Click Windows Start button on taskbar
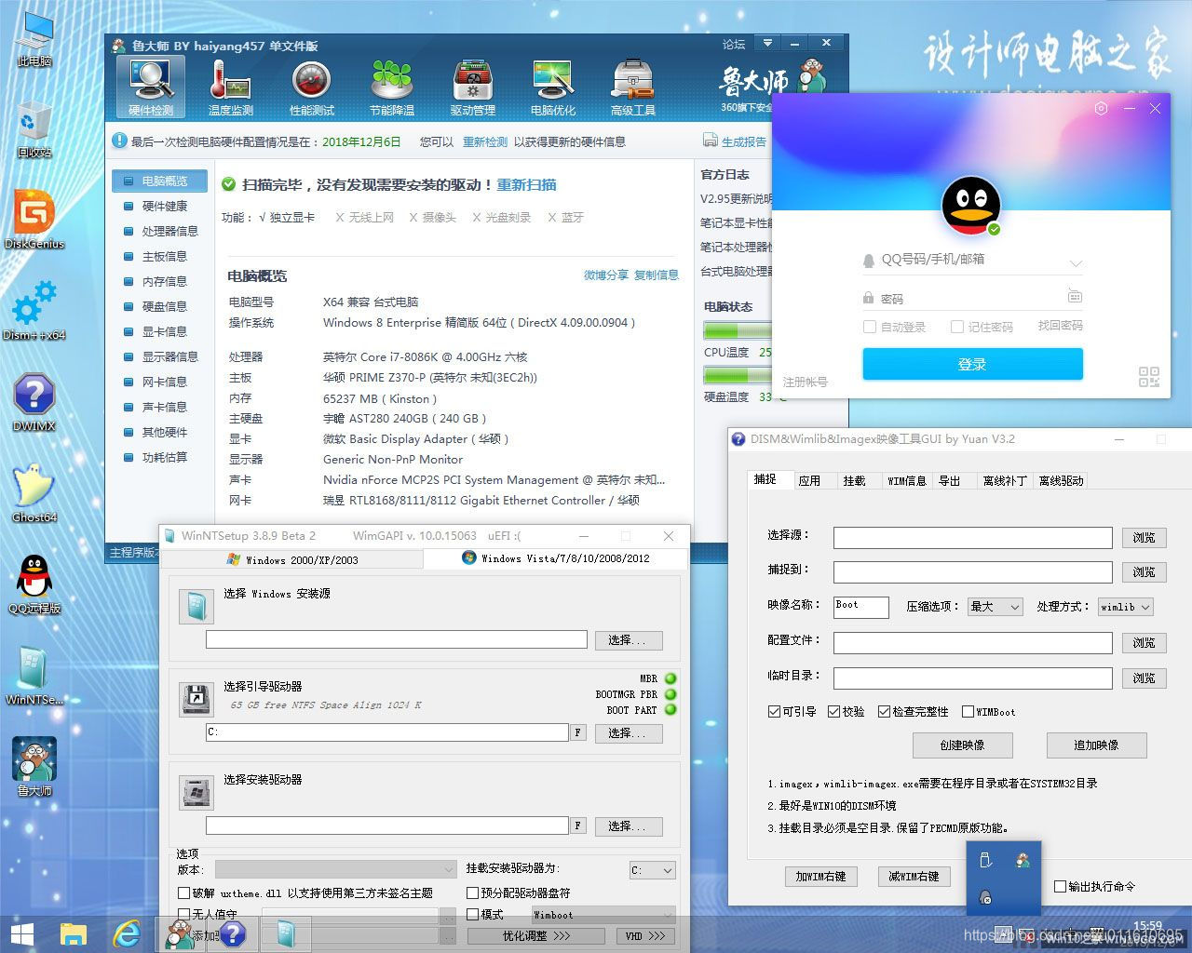Viewport: 1192px width, 953px height. point(22,934)
